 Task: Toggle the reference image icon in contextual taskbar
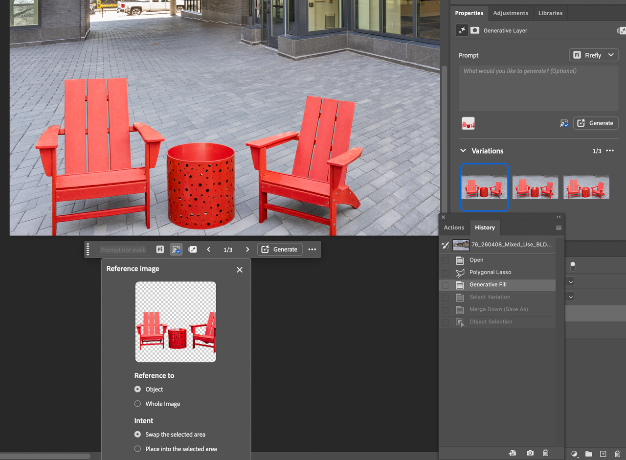coord(176,250)
